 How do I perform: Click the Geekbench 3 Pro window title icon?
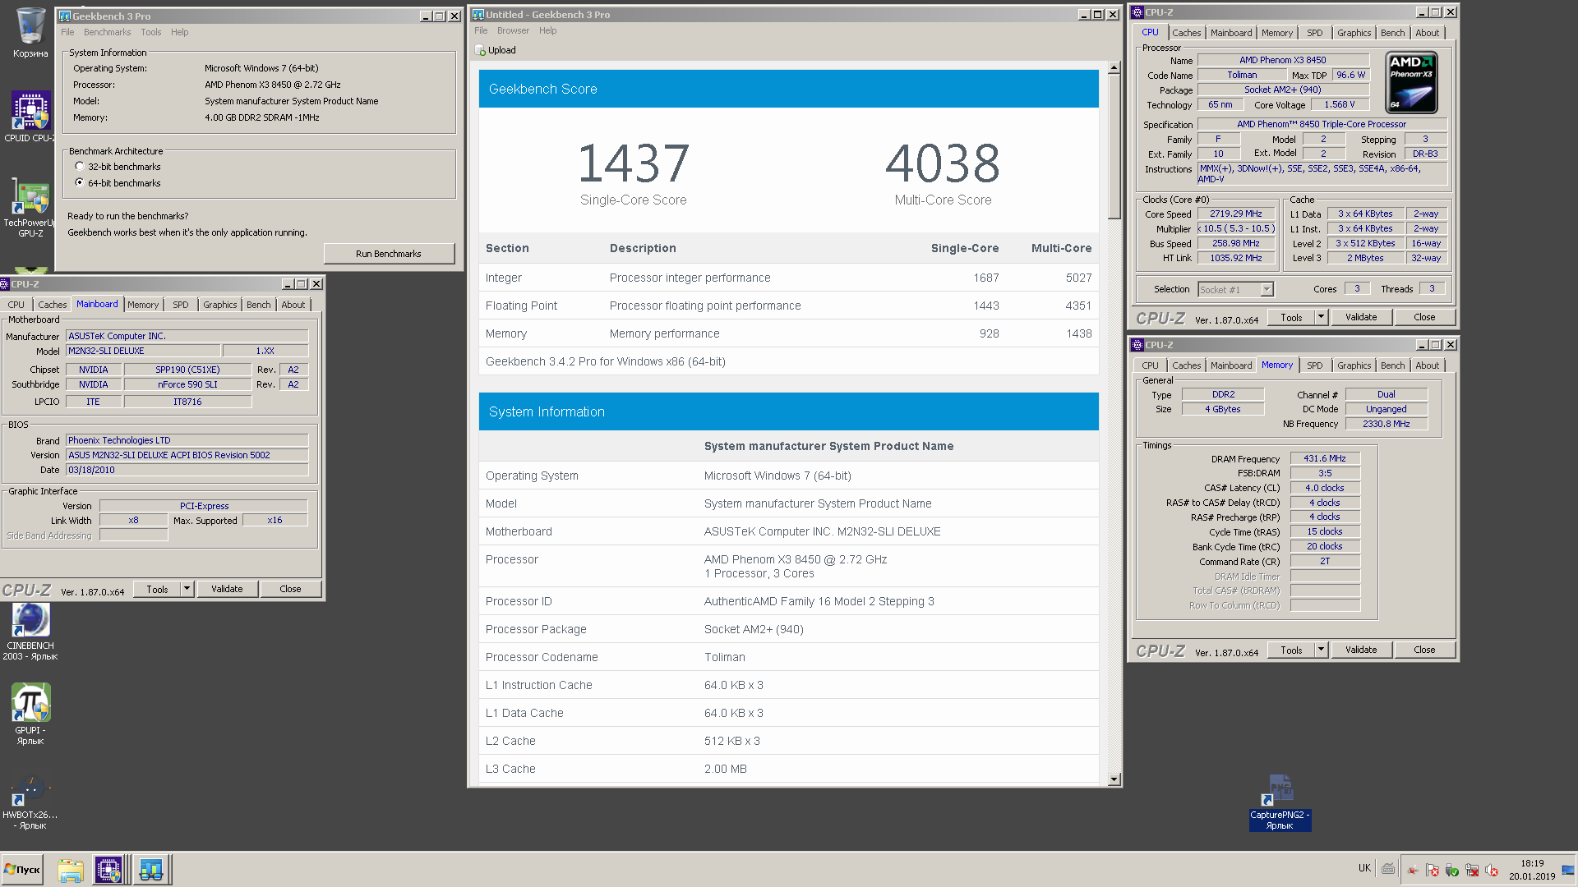65,16
